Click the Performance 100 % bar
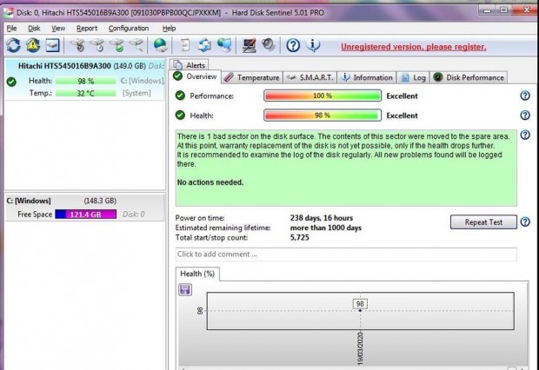The height and width of the screenshot is (370, 539). pos(323,96)
